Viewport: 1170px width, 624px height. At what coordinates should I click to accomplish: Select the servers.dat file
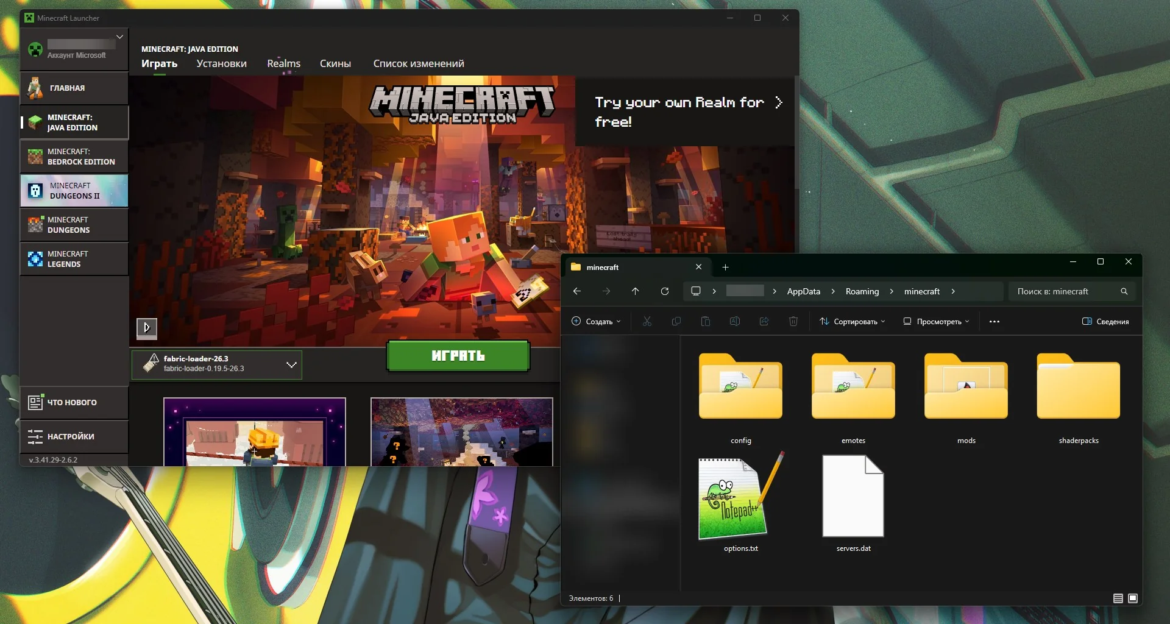853,503
